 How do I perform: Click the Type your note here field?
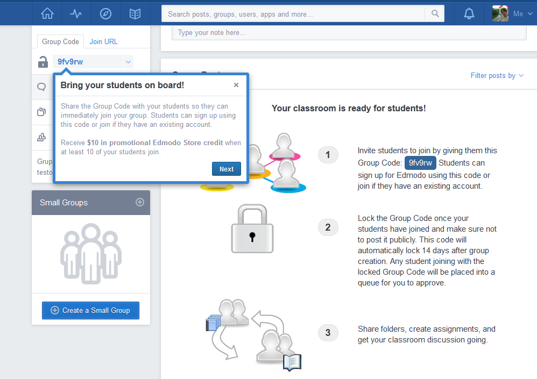pyautogui.click(x=349, y=33)
